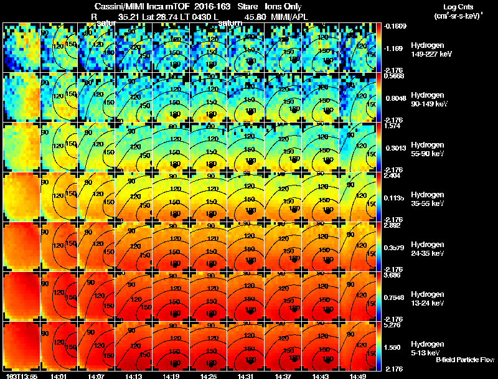Image resolution: width=498 pixels, height=379 pixels.
Task: Click the MIMI/APL text in the header
Action: [289, 17]
